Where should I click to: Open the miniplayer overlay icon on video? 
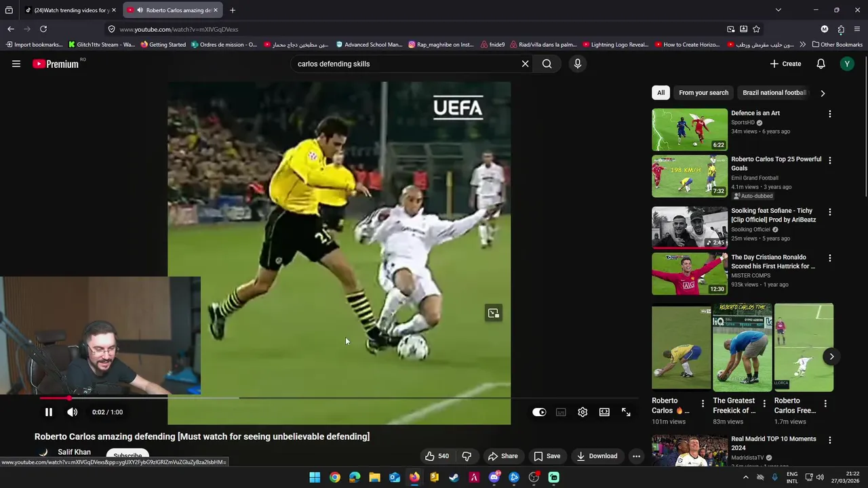tap(493, 313)
